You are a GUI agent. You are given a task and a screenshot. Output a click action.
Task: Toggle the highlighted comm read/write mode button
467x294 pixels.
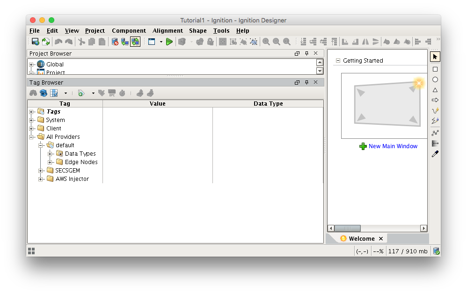[135, 42]
